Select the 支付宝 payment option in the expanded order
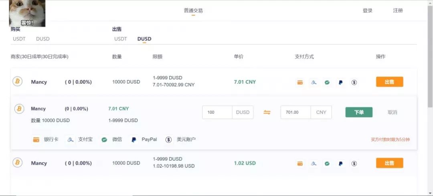This screenshot has height=196, width=433. tap(79, 139)
